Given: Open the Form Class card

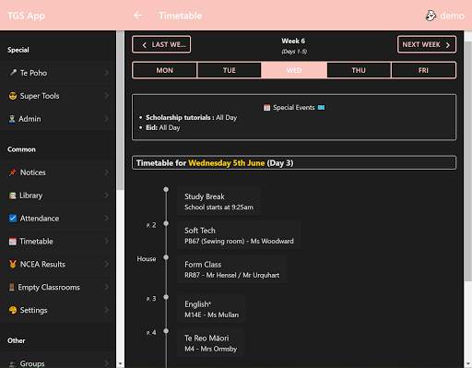Looking at the screenshot, I should tap(232, 269).
